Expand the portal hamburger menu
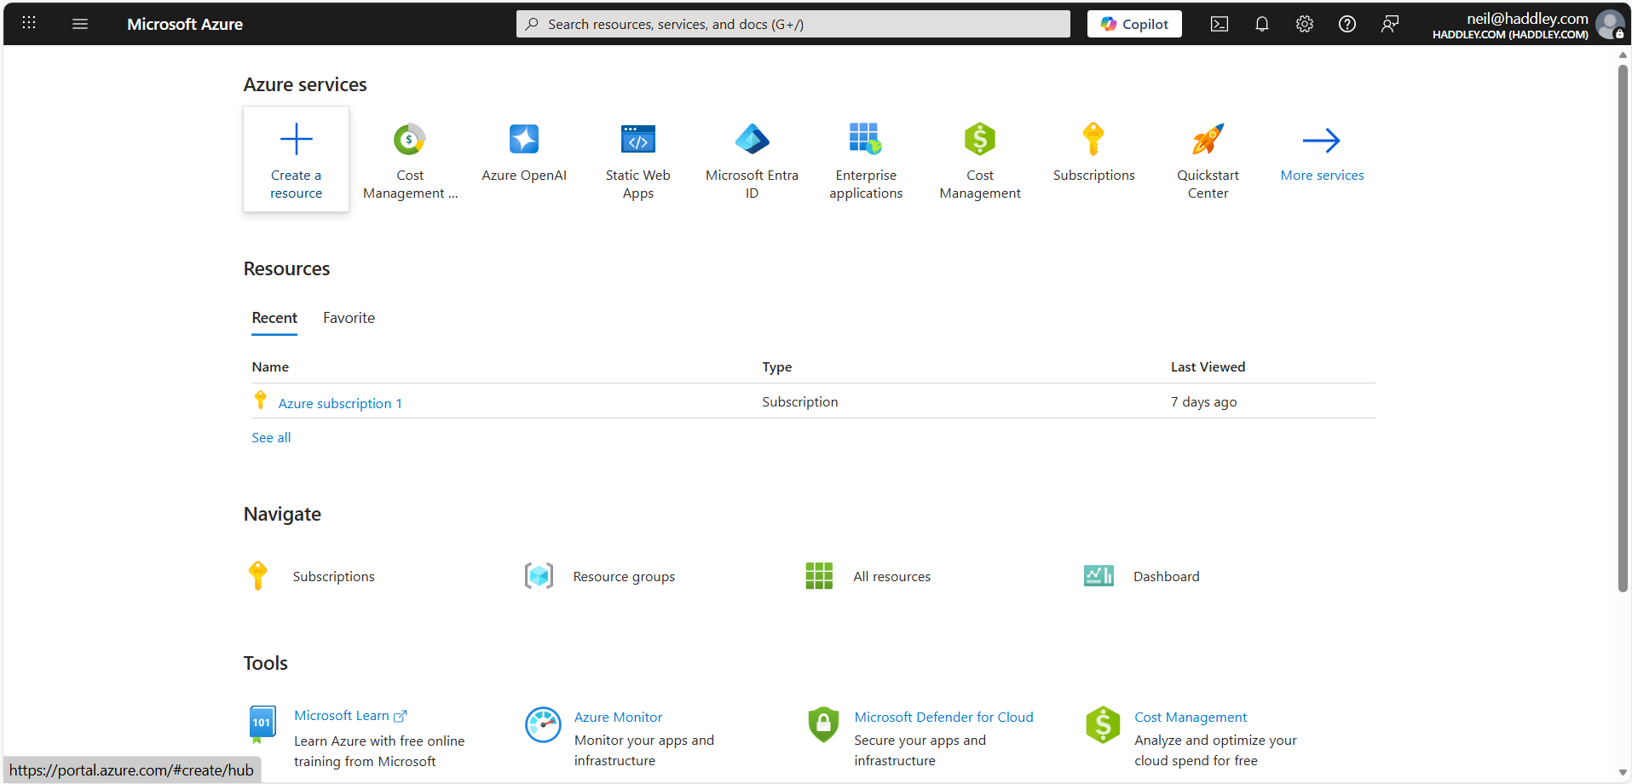 pyautogui.click(x=80, y=24)
